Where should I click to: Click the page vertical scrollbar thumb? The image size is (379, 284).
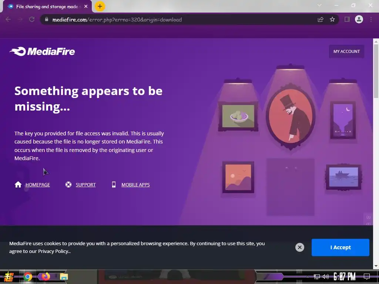click(376, 71)
